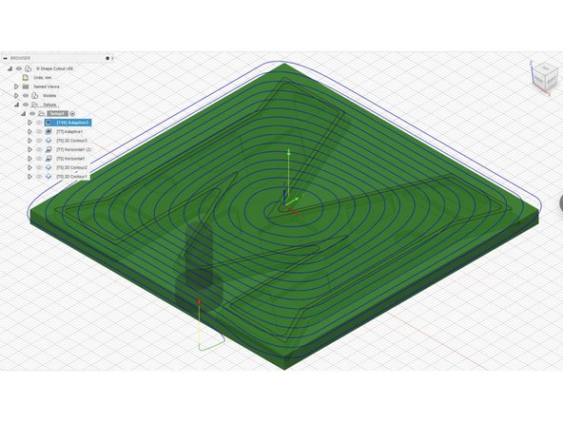Select the [T5] 2D Contour2 operation
Viewport: 563px width, 422px height.
tap(72, 167)
